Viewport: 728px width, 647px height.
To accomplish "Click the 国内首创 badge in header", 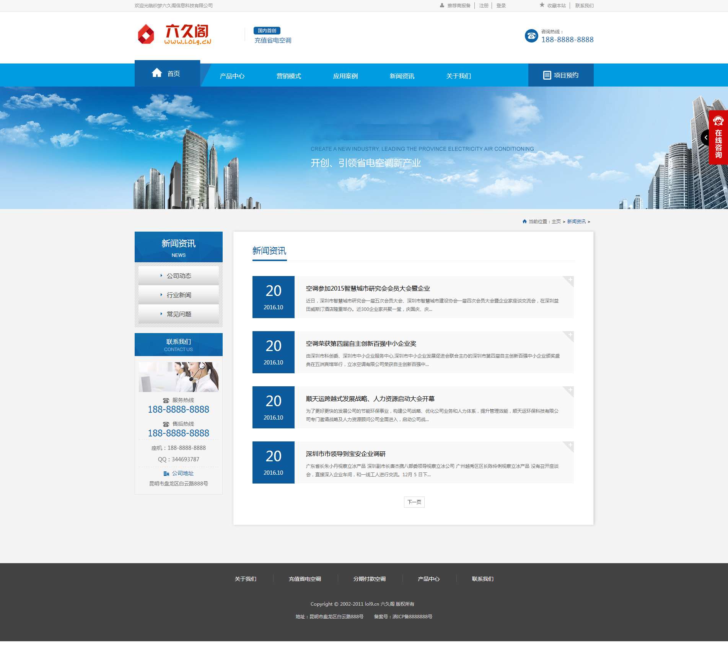I will click(267, 31).
